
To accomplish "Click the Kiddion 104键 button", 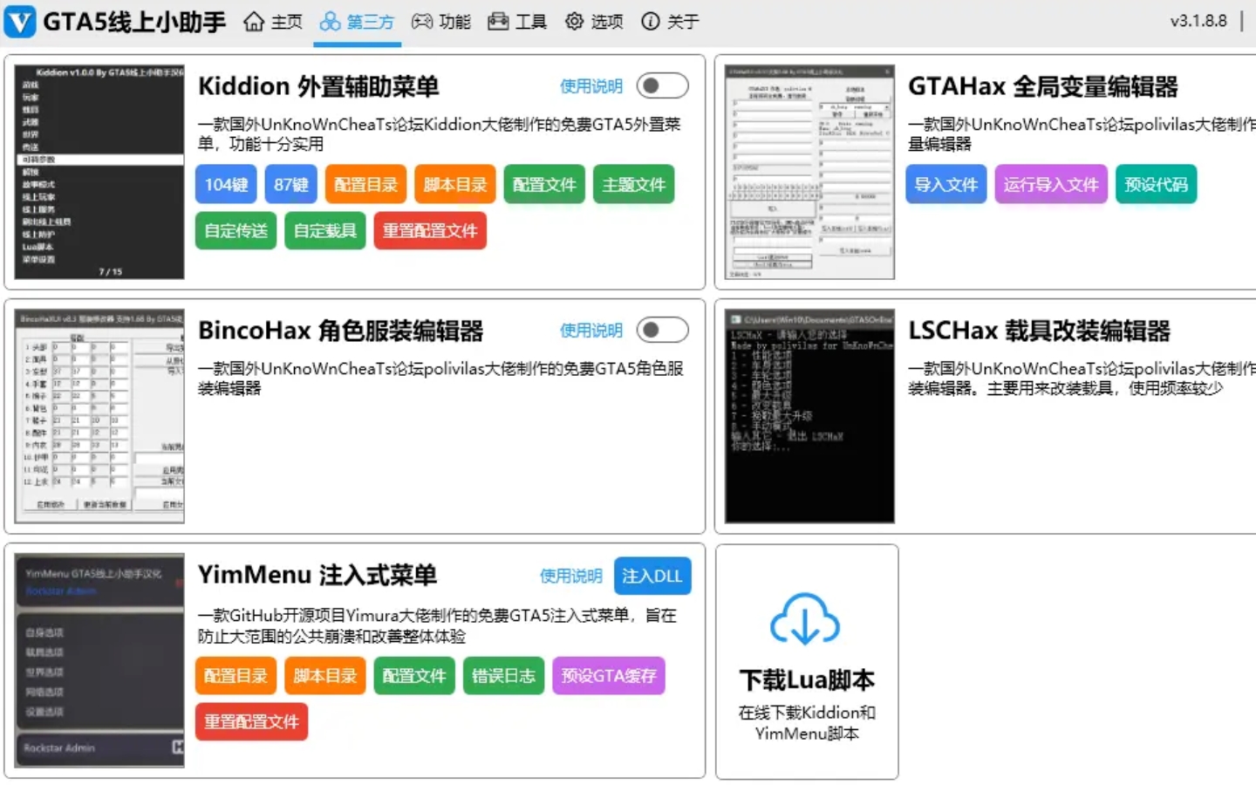I will tap(226, 184).
